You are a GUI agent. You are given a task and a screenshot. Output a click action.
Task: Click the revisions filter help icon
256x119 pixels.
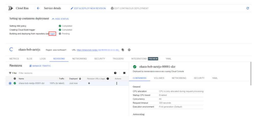[x=115, y=73]
